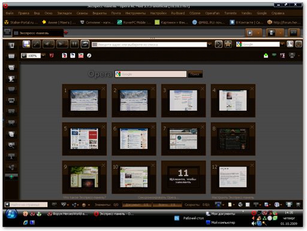Click the Форум HeroesWorld taskbar button
The image size is (307, 231).
click(68, 214)
